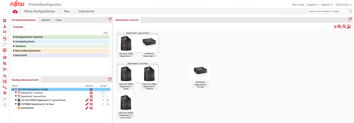The height and width of the screenshot is (123, 354).
Task: Select the Konfigurationsübersicht tab
Action: (25, 80)
